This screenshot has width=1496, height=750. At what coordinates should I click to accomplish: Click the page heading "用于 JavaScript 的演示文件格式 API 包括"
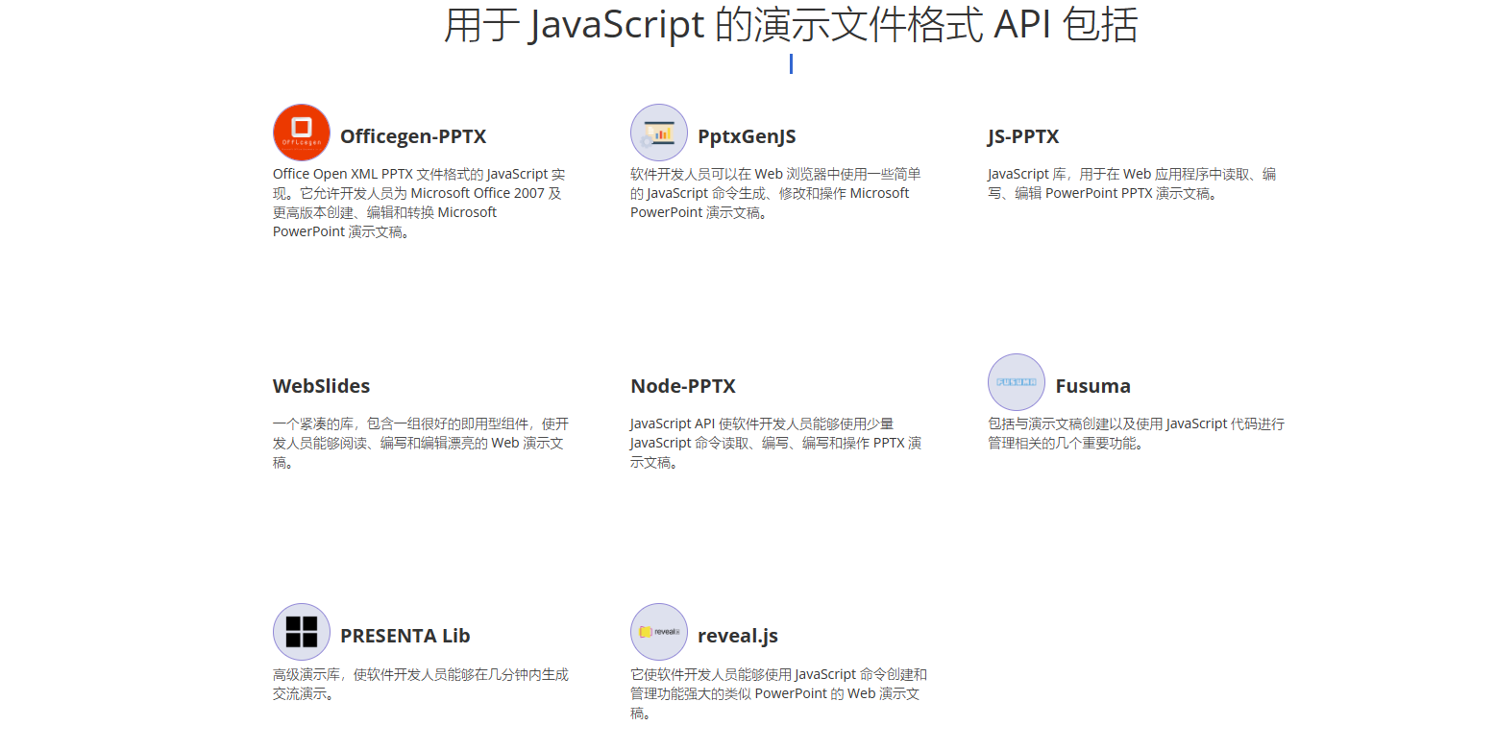(x=791, y=25)
